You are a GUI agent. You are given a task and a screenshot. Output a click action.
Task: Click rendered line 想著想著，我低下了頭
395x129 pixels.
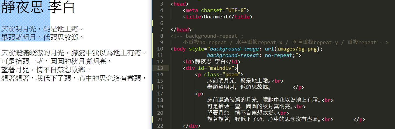(x=73, y=78)
